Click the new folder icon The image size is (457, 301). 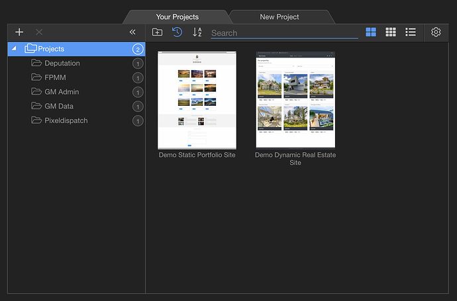coord(157,32)
